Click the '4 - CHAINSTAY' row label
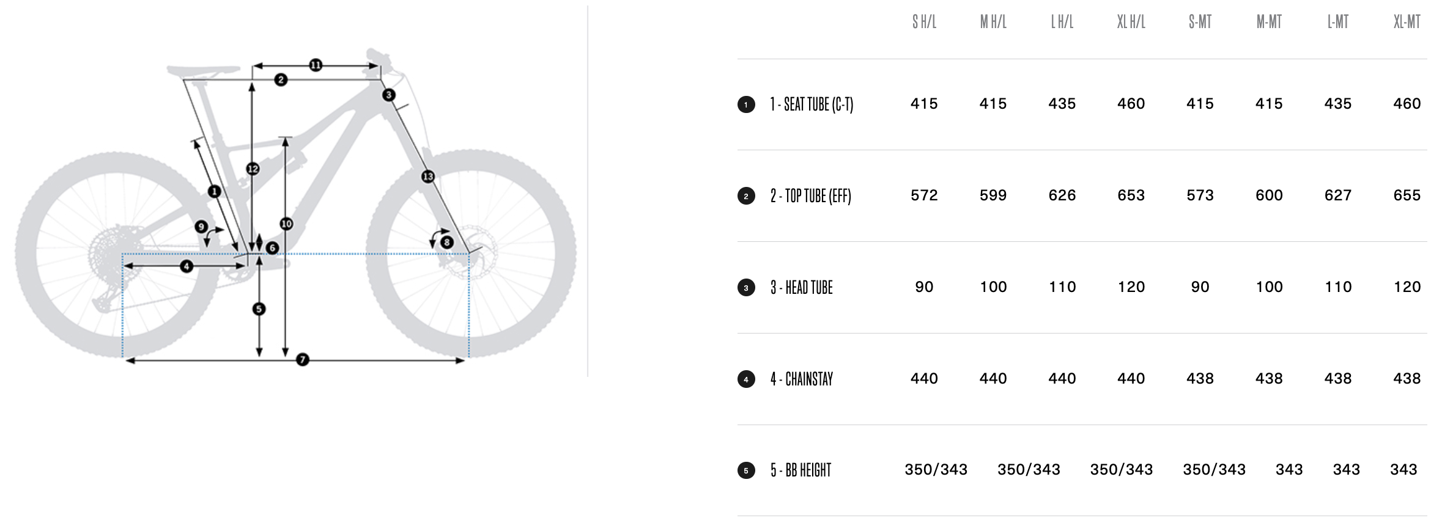Viewport: 1442px width, 529px height. [802, 379]
